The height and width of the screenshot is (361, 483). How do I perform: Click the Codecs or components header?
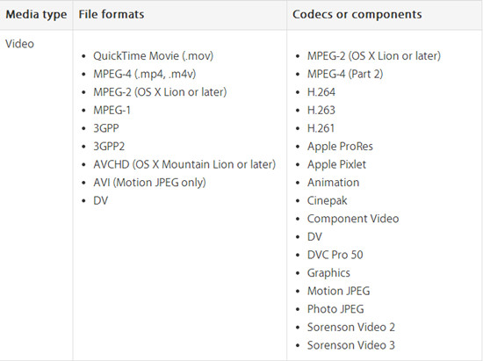(x=357, y=14)
